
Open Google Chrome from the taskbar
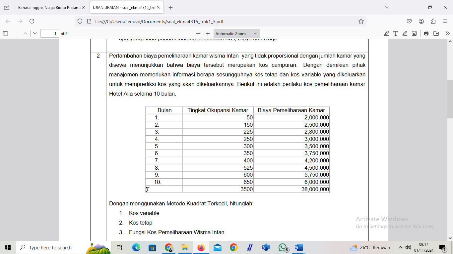[x=233, y=247]
